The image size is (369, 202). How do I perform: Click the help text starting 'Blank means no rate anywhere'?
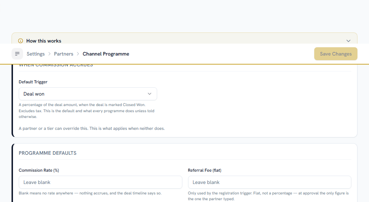click(x=90, y=193)
